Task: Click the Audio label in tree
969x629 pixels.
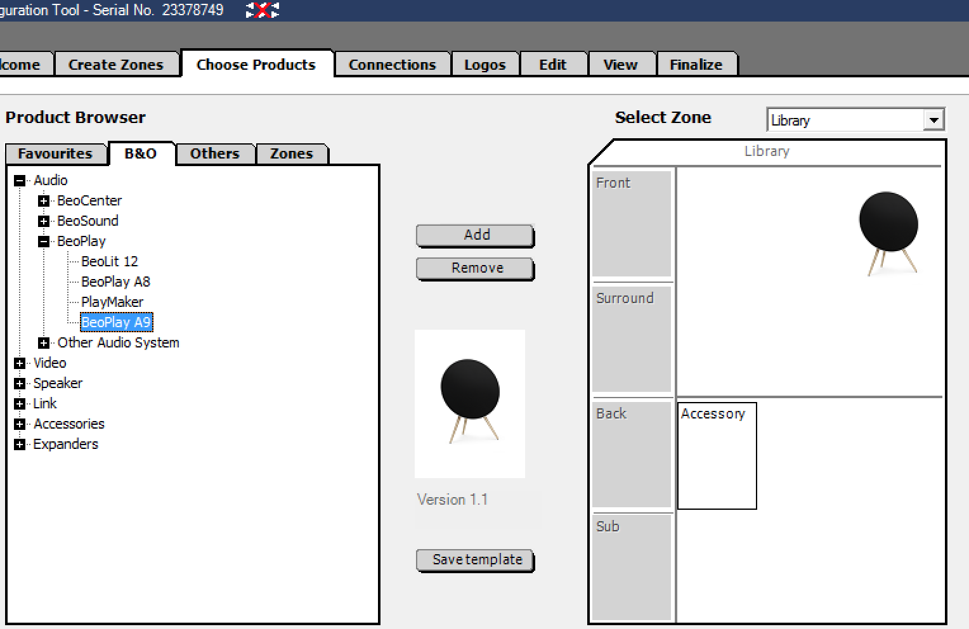Action: point(50,180)
